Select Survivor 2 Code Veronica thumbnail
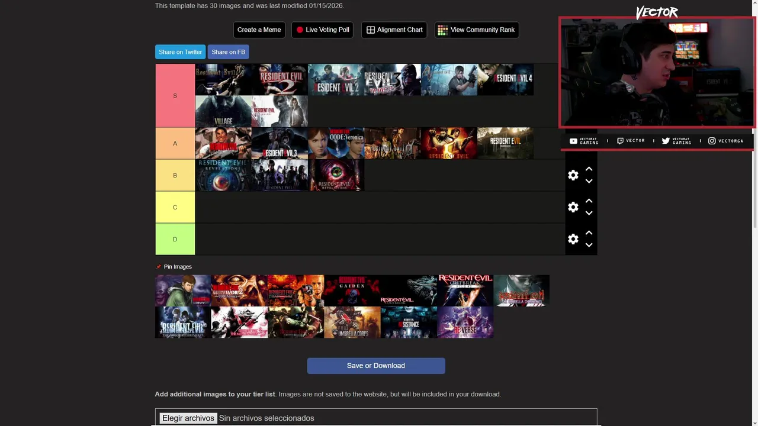 239,291
